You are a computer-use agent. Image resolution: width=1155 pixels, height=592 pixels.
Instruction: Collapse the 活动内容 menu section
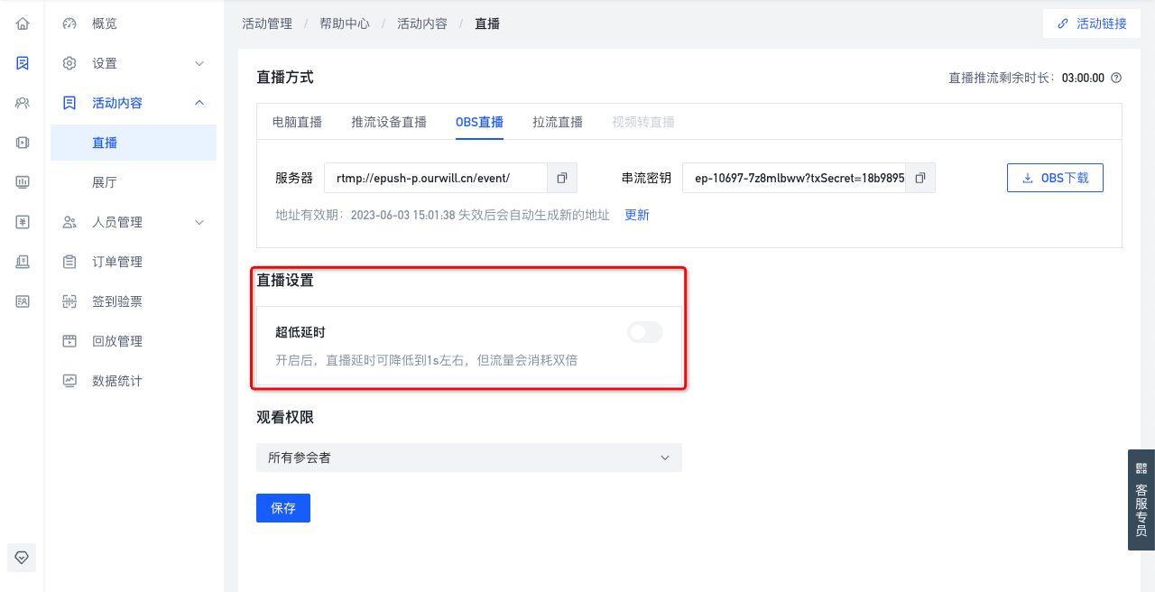134,103
